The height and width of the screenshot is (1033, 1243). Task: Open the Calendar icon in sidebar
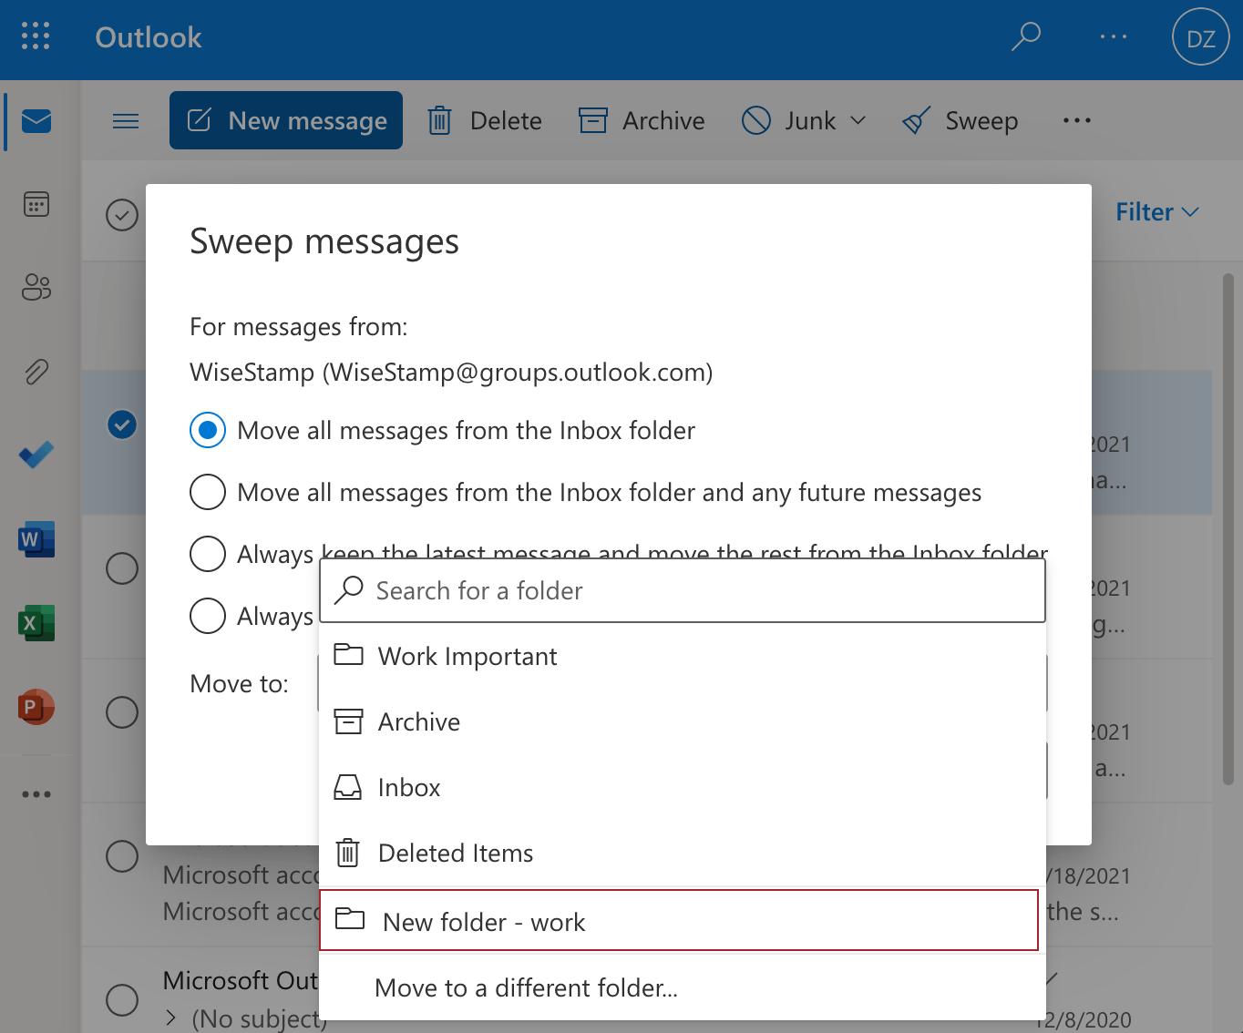pyautogui.click(x=36, y=205)
